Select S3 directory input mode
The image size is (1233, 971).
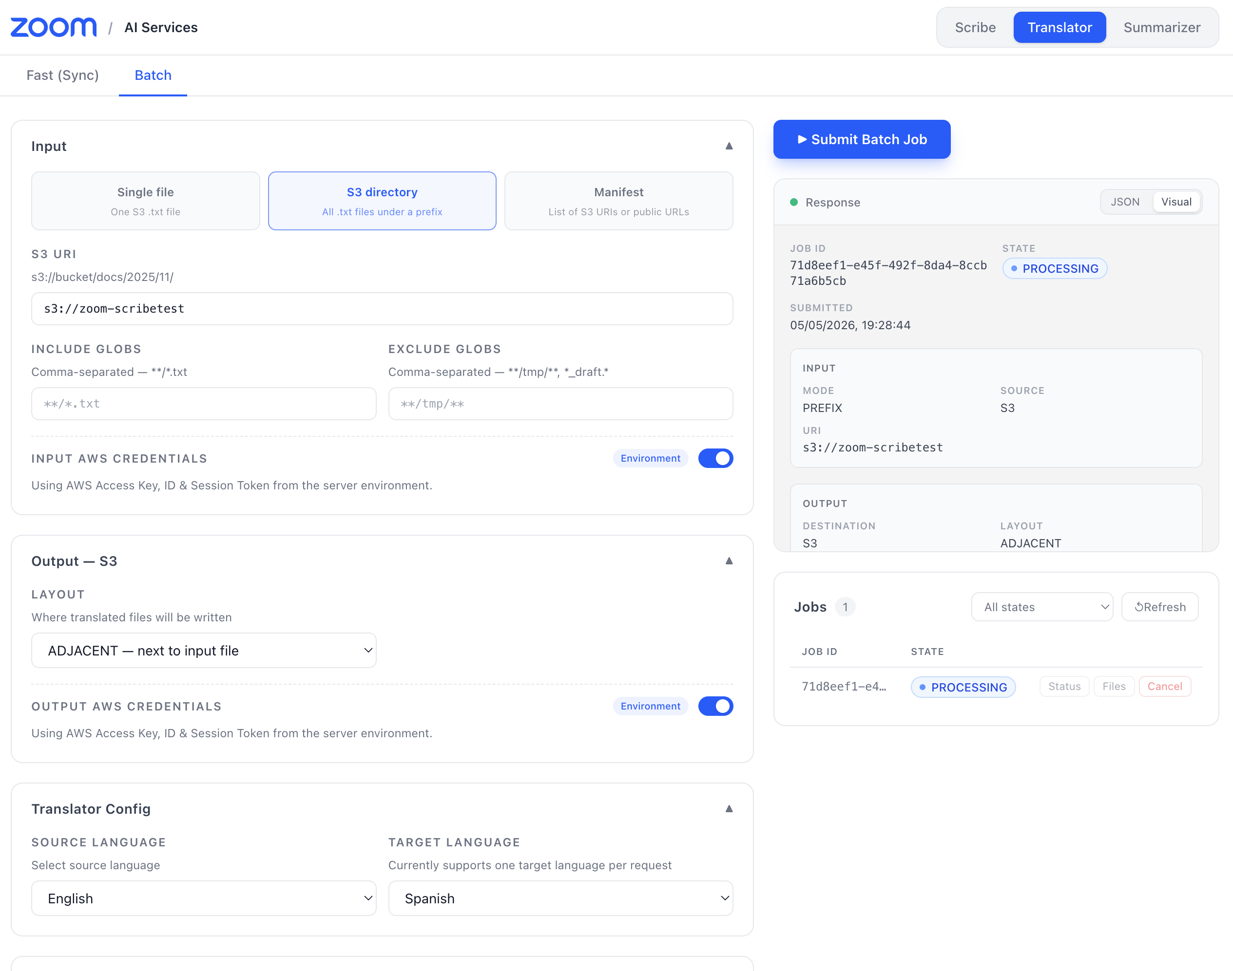click(x=383, y=201)
